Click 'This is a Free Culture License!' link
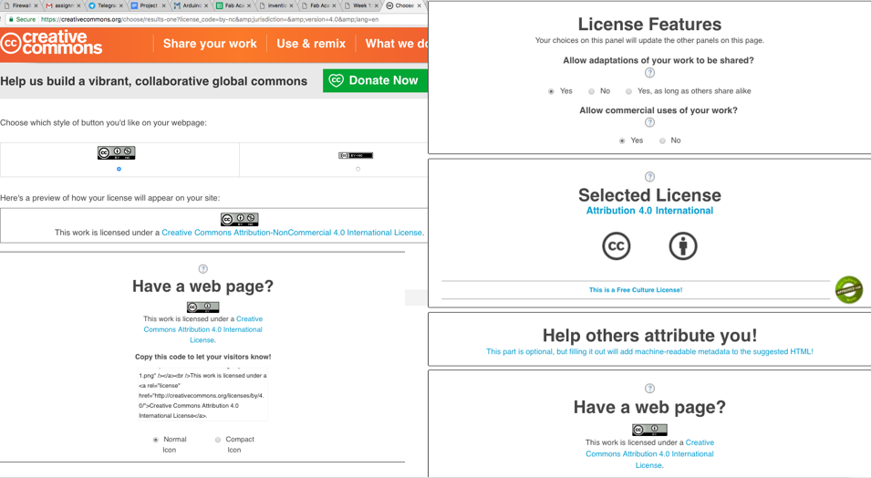The width and height of the screenshot is (871, 478). [x=636, y=290]
